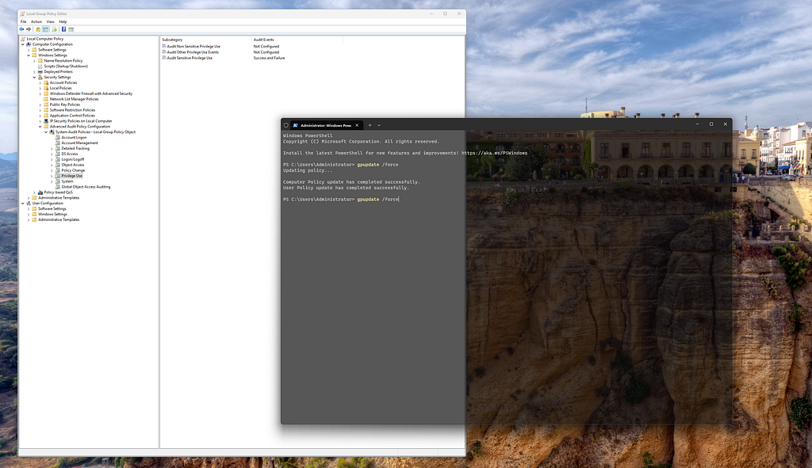Select Software Restriction Policies folder

[72, 110]
